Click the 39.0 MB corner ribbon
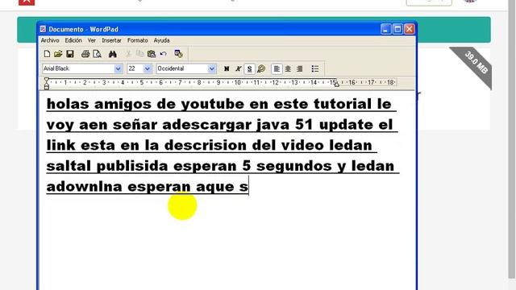Viewport: 516px width, 290px height. point(476,63)
